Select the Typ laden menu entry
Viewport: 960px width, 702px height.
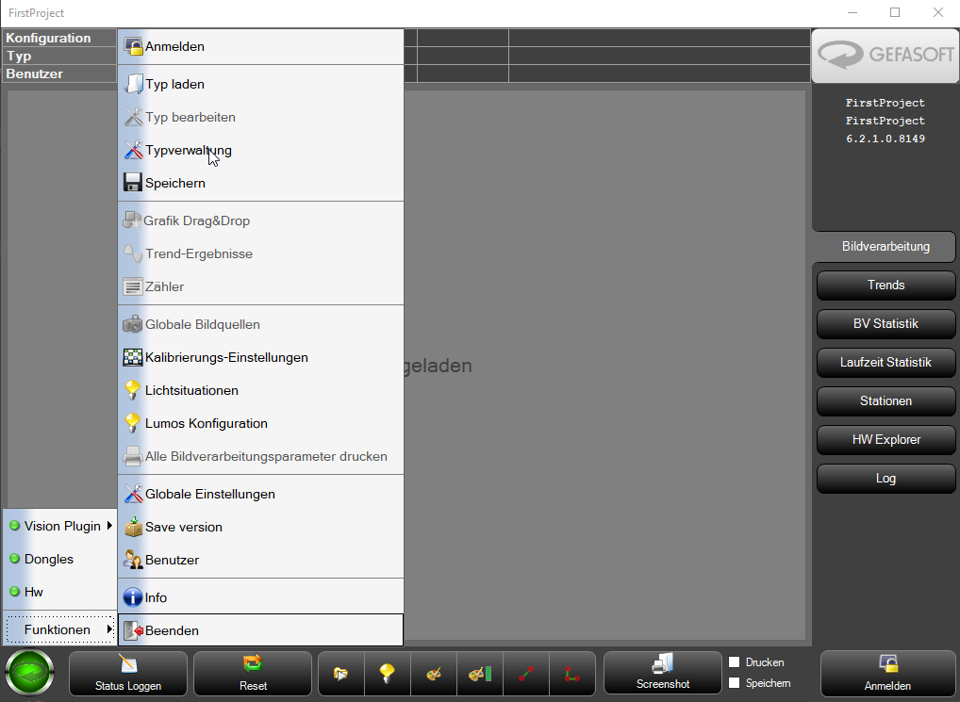[x=261, y=84]
